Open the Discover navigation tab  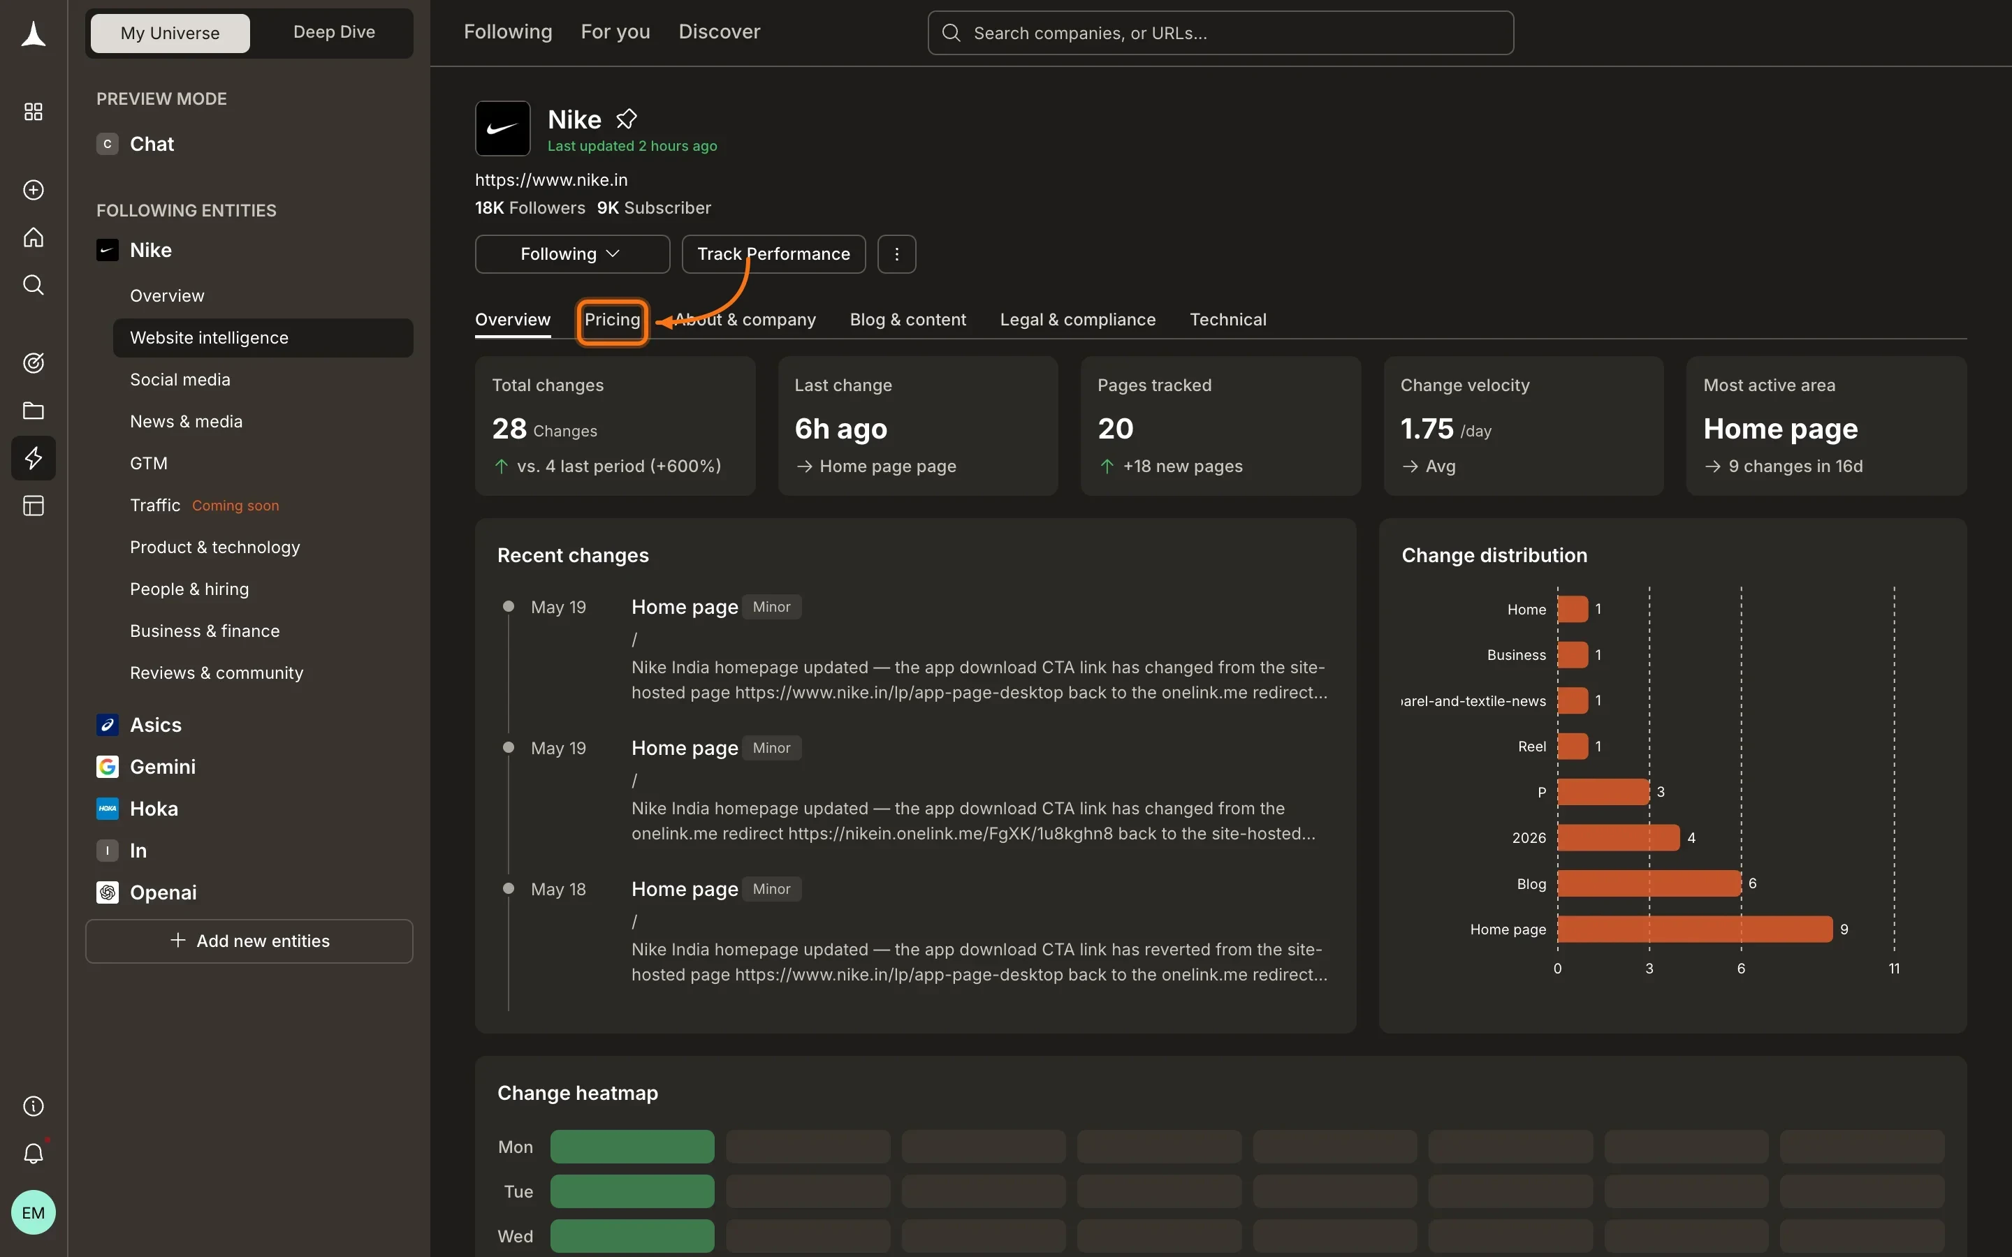pos(719,31)
